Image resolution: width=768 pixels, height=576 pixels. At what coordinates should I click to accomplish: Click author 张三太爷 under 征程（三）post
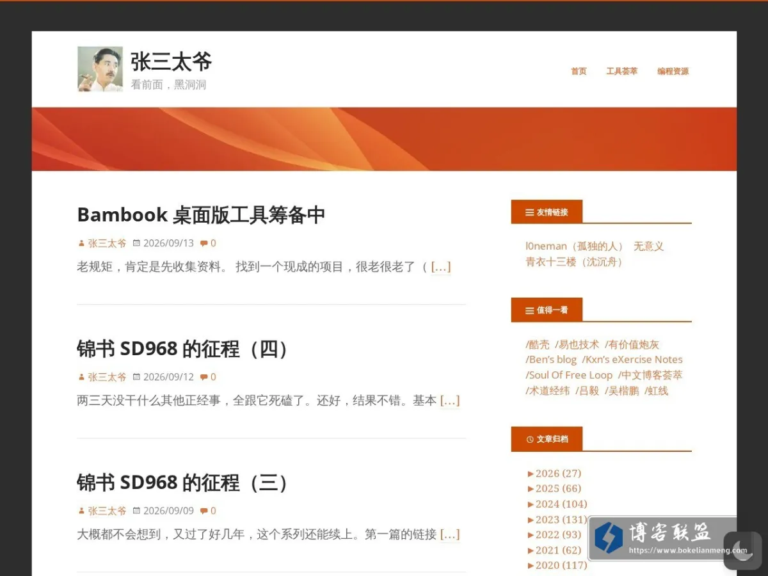click(x=107, y=511)
